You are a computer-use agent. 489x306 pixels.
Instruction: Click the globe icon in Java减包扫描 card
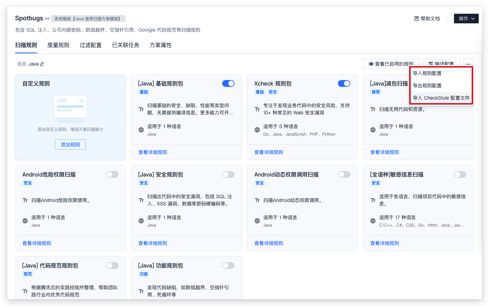[x=373, y=130]
